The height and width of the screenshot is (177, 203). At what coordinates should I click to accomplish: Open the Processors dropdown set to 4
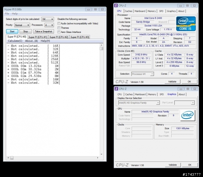49,25
